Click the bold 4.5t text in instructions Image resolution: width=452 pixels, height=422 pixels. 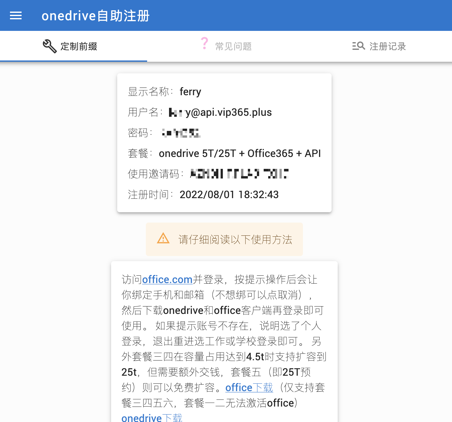tap(255, 357)
